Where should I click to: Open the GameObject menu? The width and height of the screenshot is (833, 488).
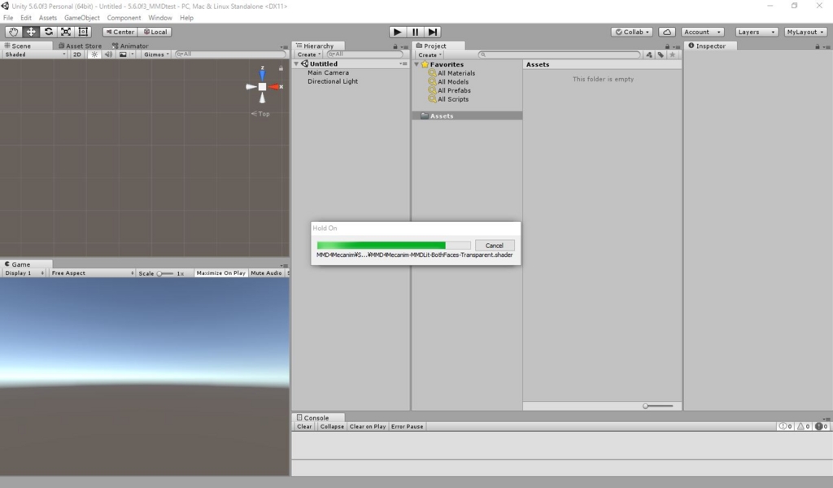point(82,18)
